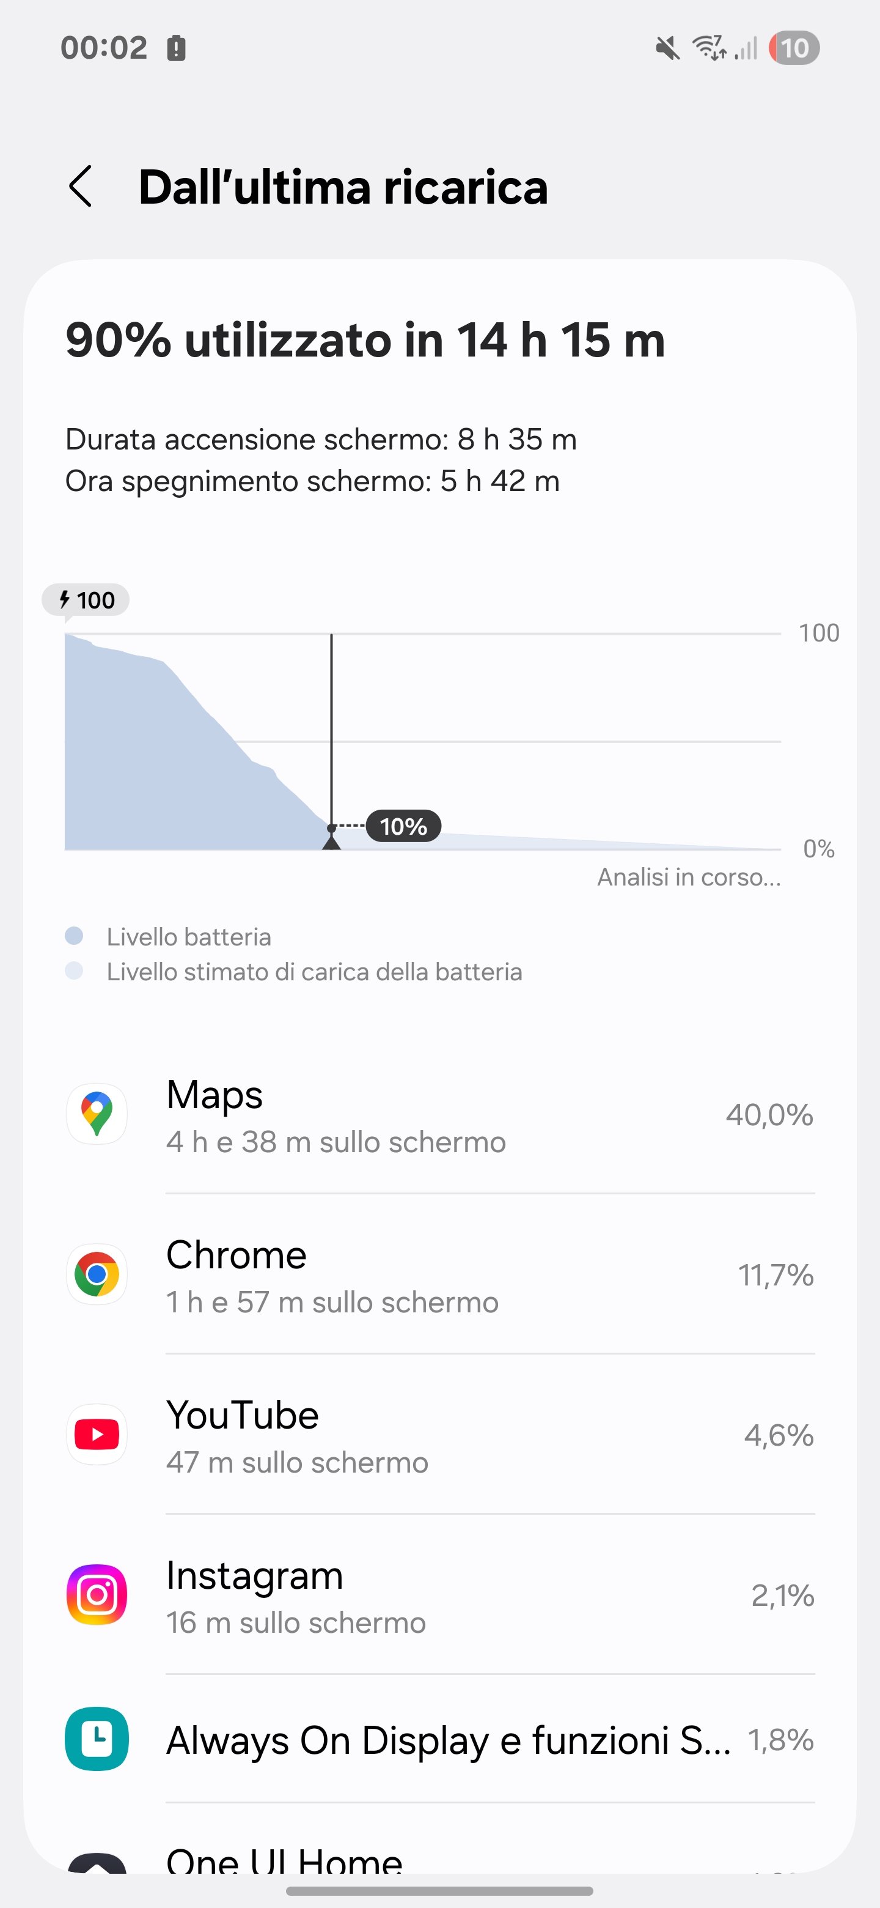Screen dimensions: 880x1908
Task: Tap the Instagram app icon
Action: coord(97,1595)
